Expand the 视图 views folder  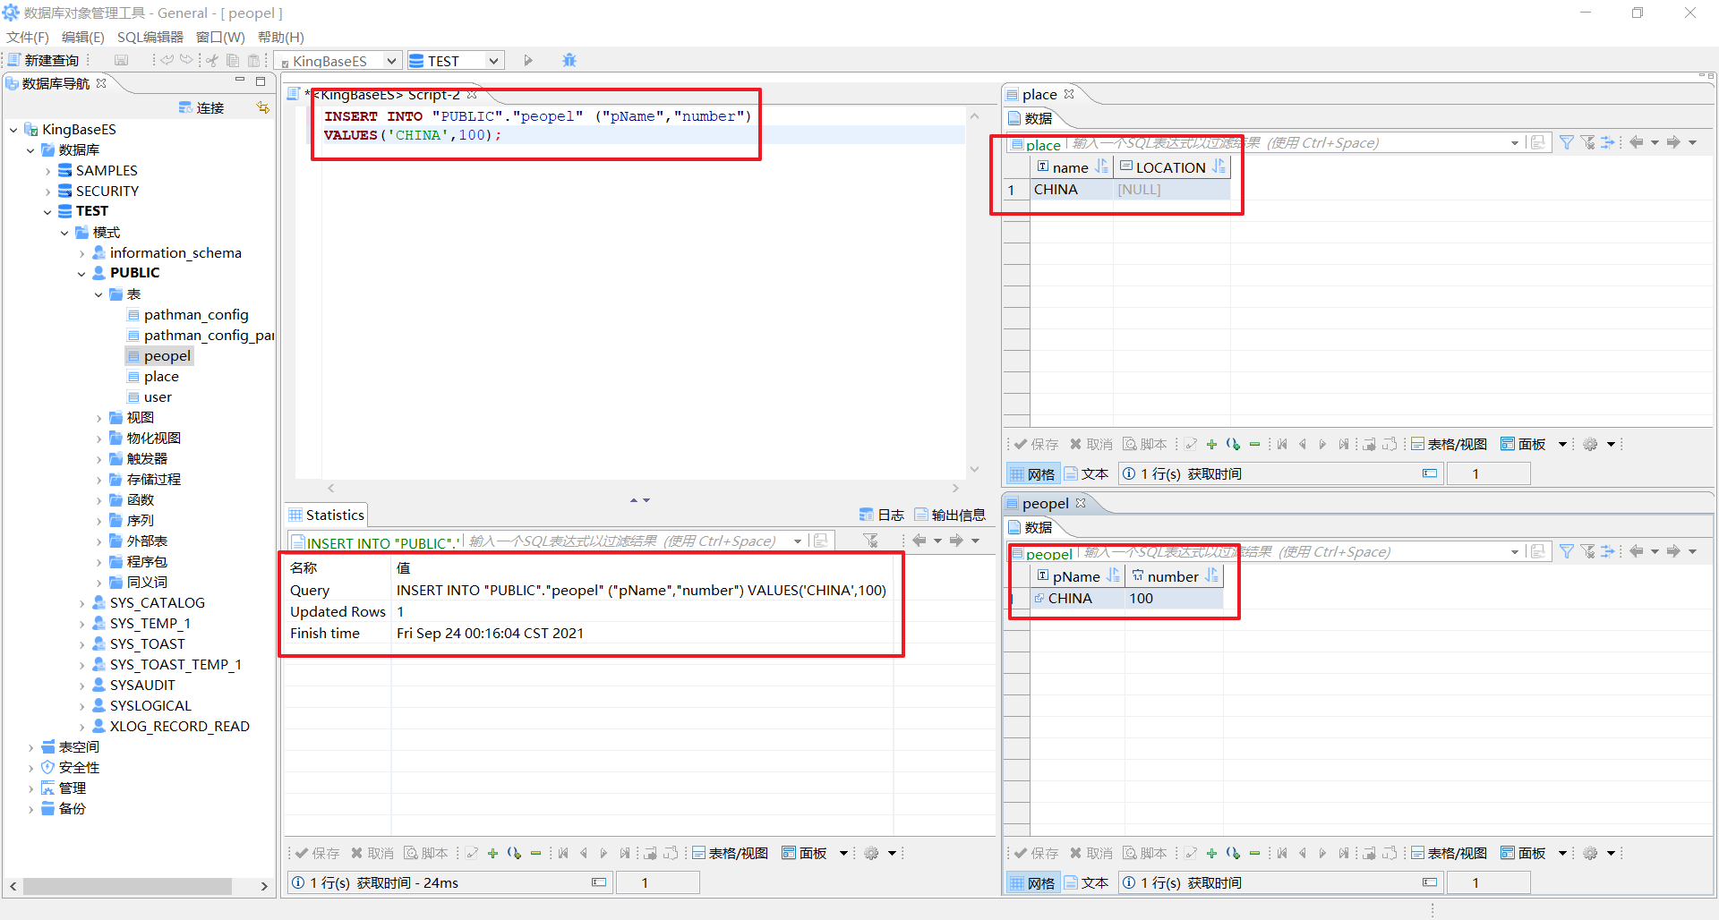pos(98,418)
